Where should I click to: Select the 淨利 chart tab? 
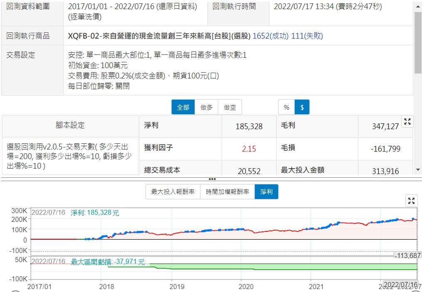266,192
